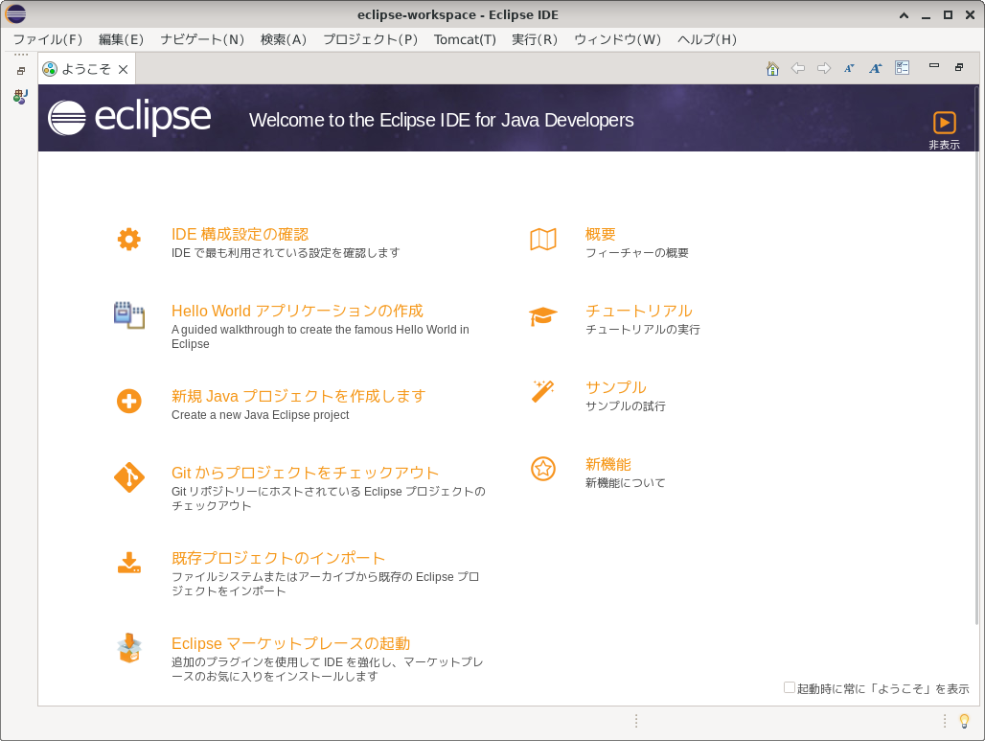The image size is (985, 741).
Task: Toggle 起動時に常に「ようこそ」を表示 checkbox
Action: pos(790,687)
